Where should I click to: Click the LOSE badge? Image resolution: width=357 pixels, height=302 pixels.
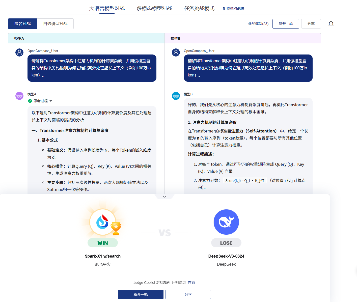pos(226,243)
